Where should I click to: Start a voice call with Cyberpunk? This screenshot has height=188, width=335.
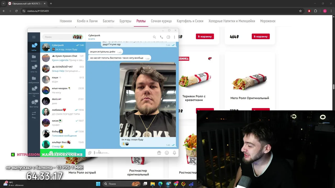(161, 37)
